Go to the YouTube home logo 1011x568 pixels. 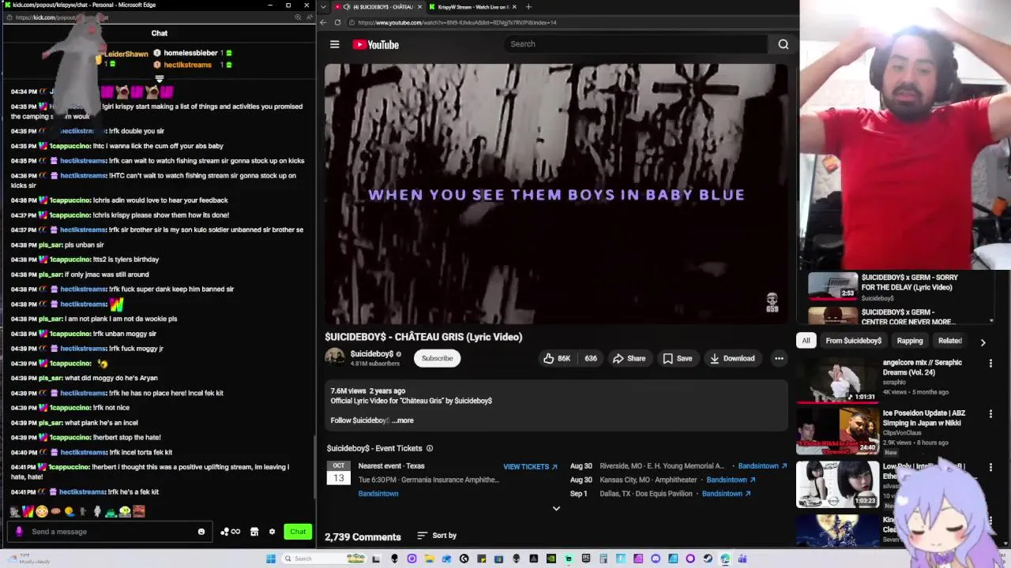(375, 44)
